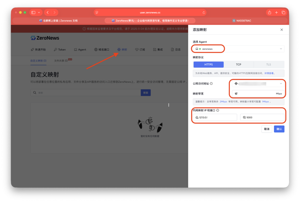The height and width of the screenshot is (202, 300).
Task: Click the 确认 button
Action: coord(279,129)
